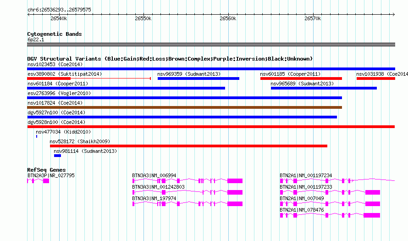Open the nsv601184 (Cooper2011) label
Screen dimensions: 408x241
tap(58, 84)
